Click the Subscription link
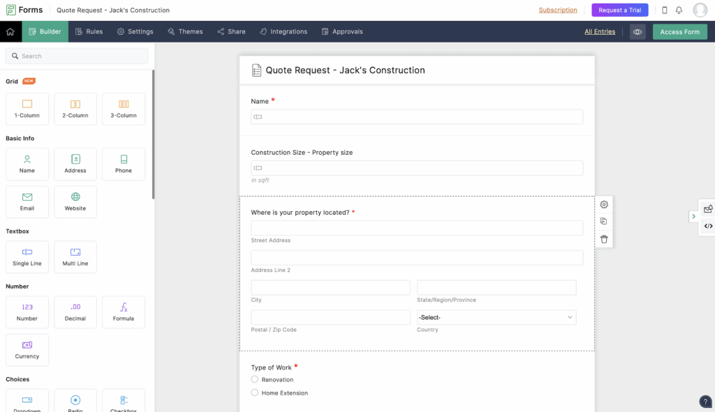Image resolution: width=715 pixels, height=412 pixels. 558,10
